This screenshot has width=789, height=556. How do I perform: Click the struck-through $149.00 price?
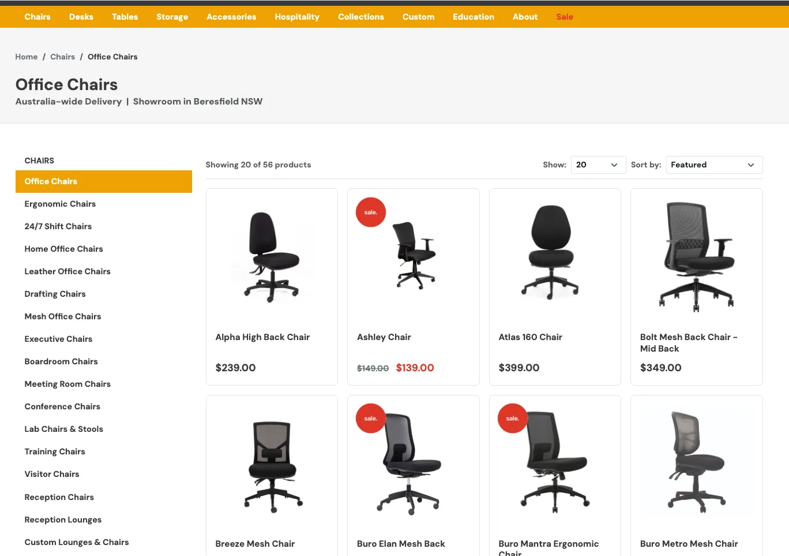click(373, 368)
